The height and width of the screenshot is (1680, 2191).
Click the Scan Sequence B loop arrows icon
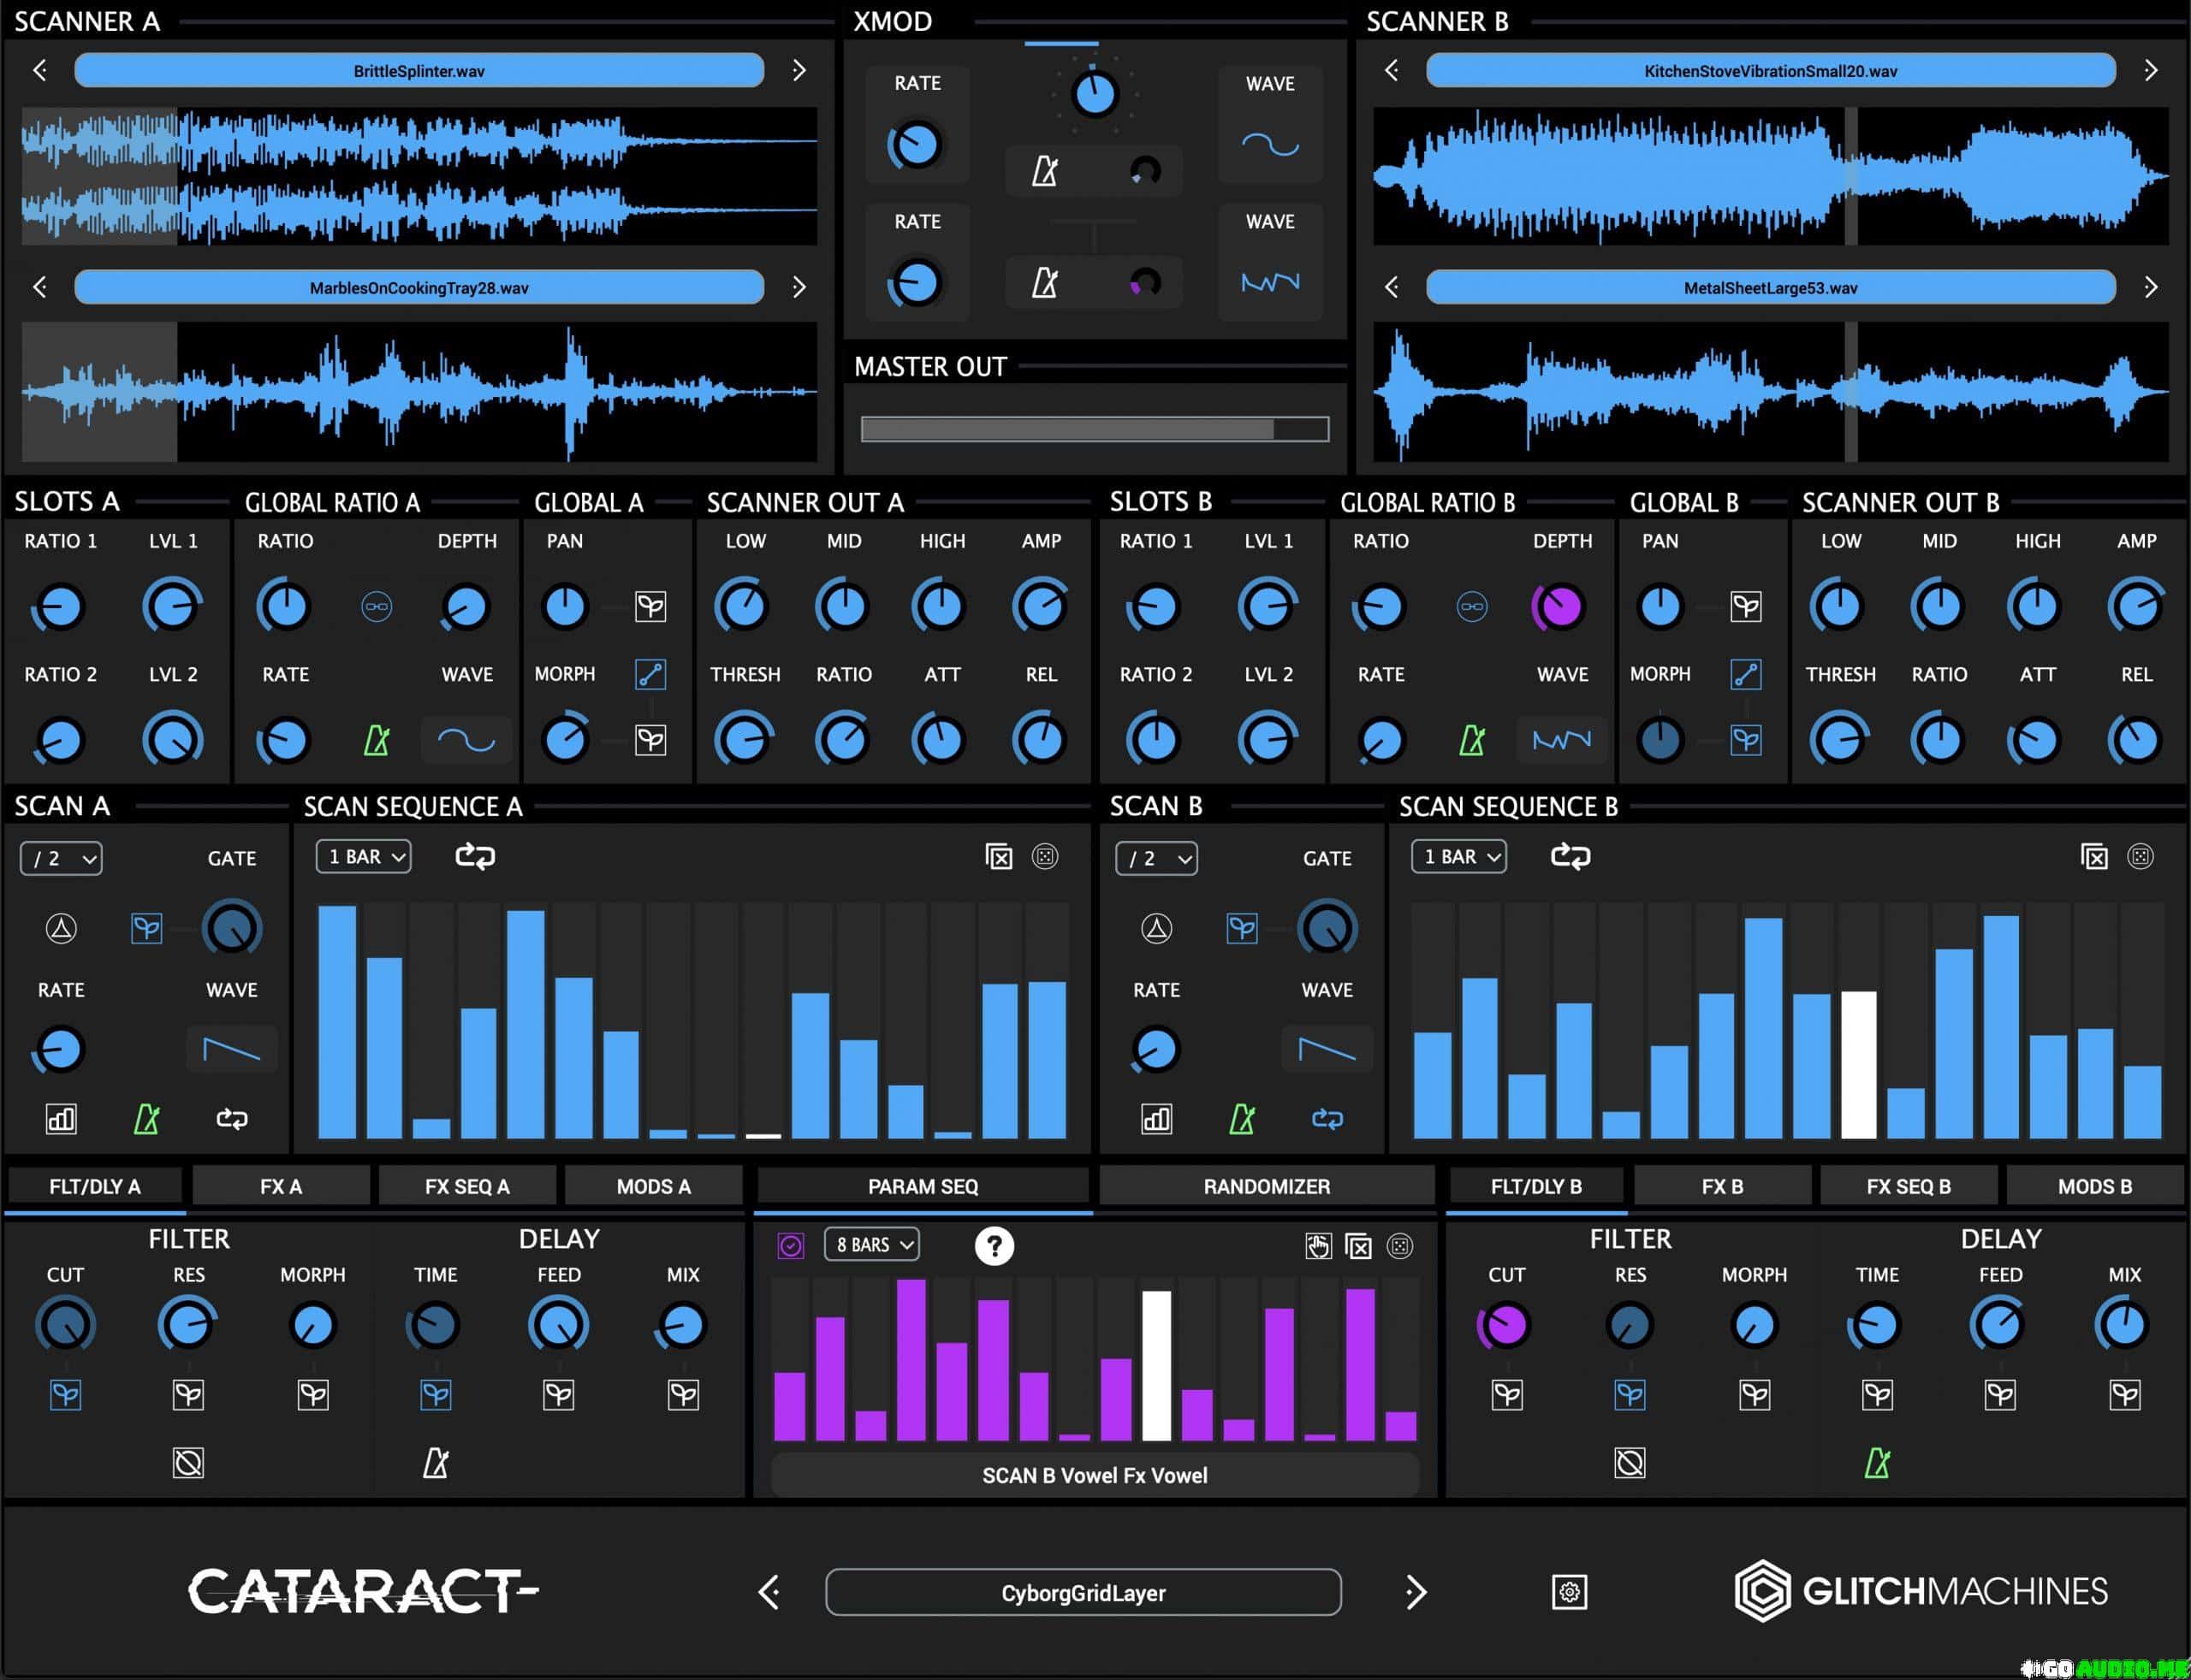pyautogui.click(x=1571, y=856)
